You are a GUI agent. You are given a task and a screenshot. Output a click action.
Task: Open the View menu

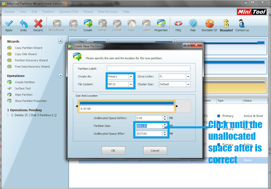click(23, 11)
